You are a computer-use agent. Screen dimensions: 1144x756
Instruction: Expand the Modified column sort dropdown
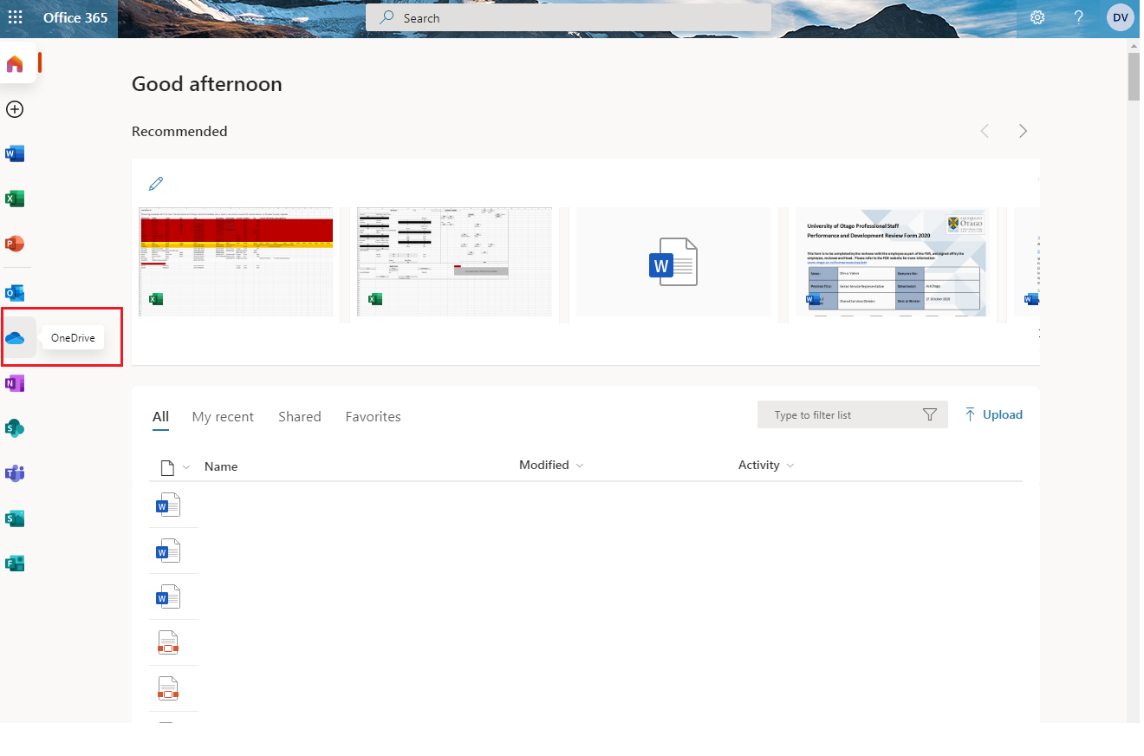click(579, 466)
